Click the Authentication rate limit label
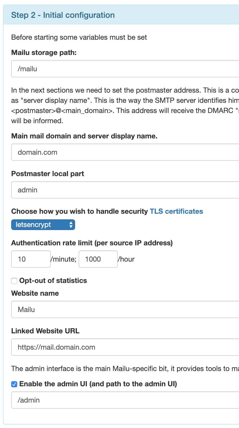This screenshot has width=239, height=428. [92, 243]
